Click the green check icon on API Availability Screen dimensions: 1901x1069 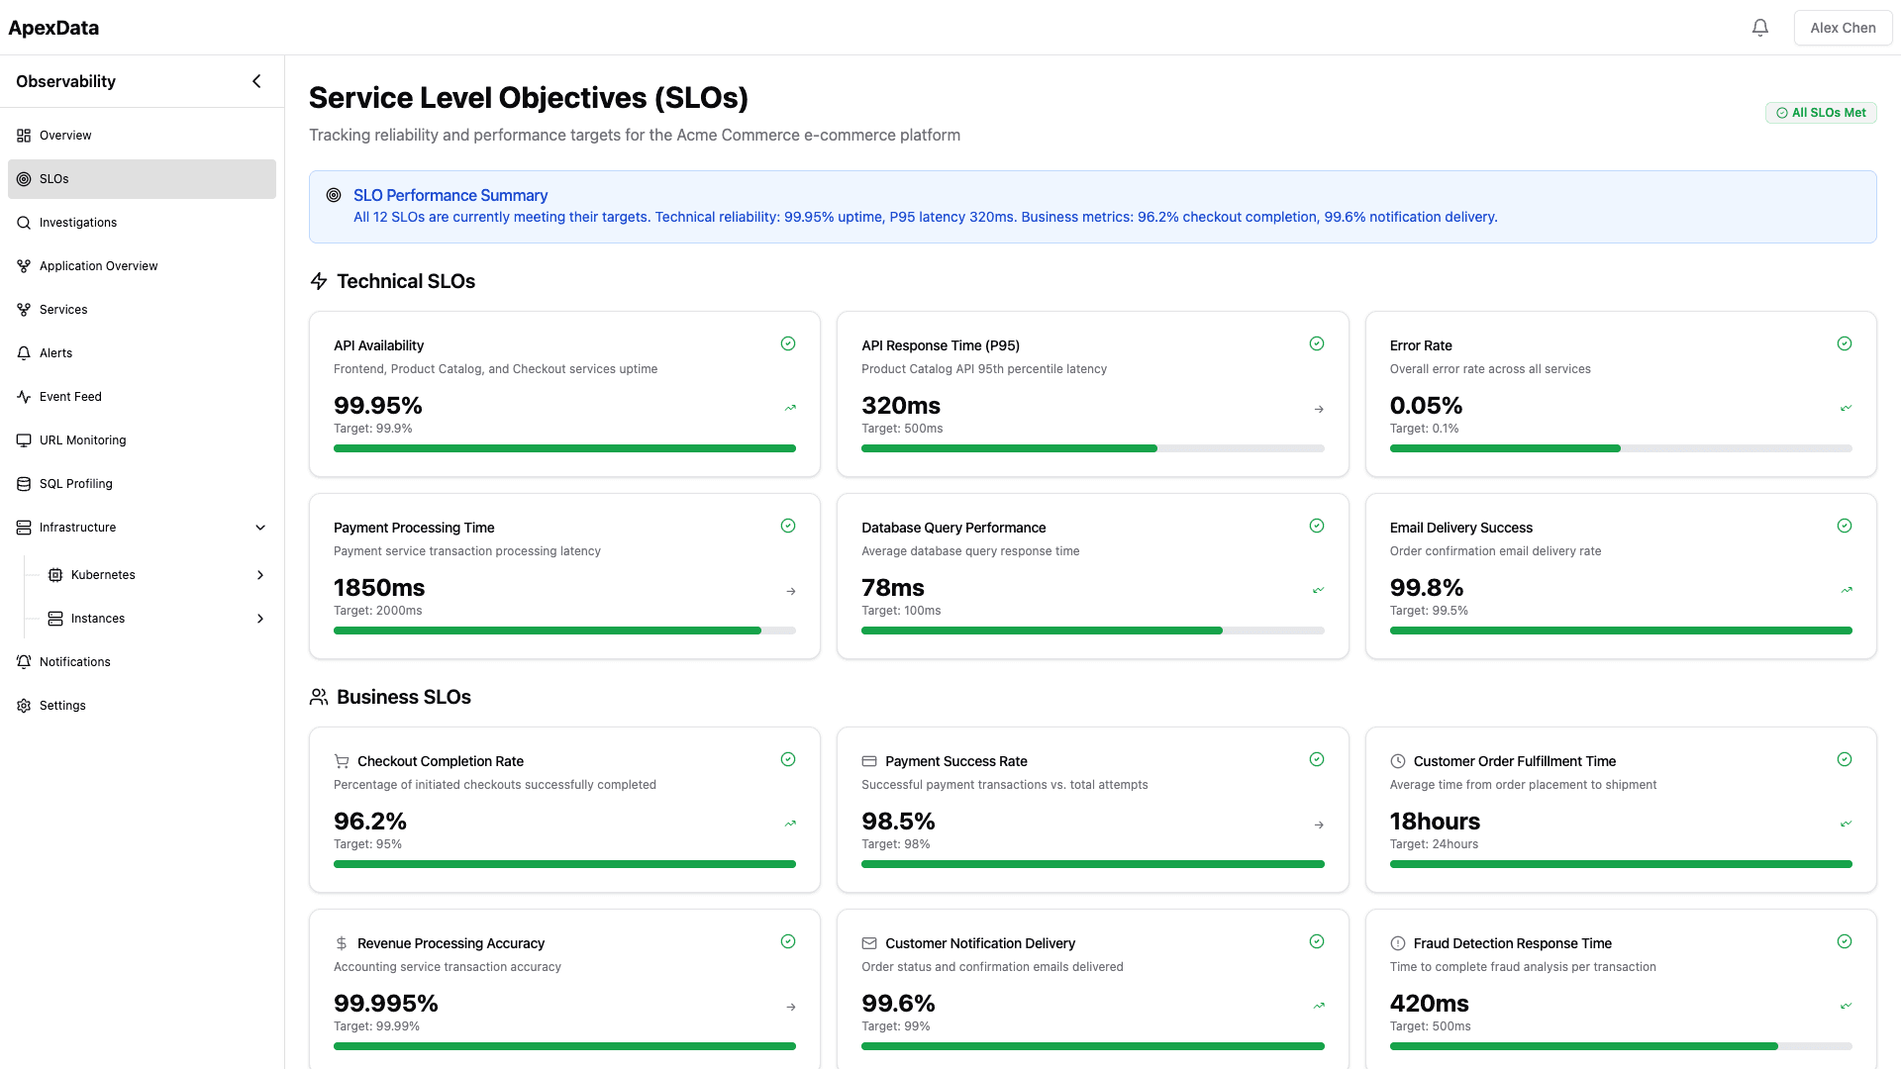point(788,343)
